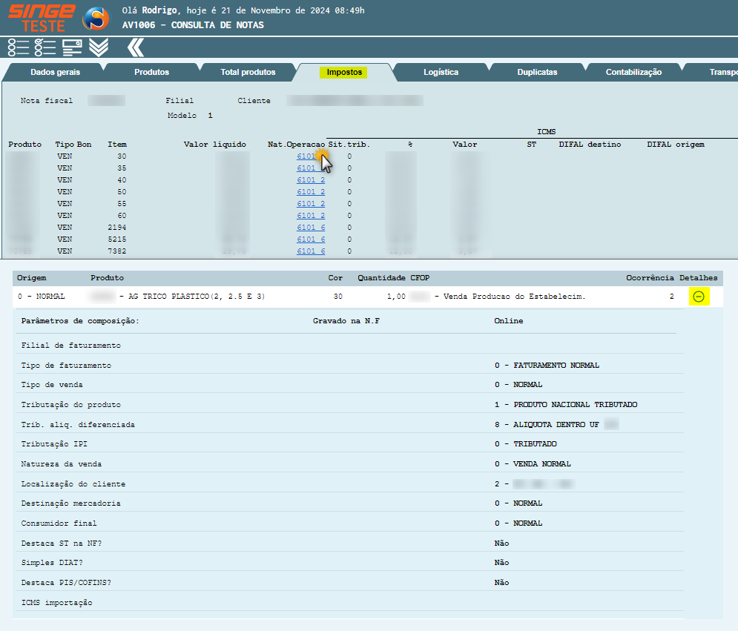Click the Ocorrência column header
Viewport: 738px width, 631px height.
point(650,277)
